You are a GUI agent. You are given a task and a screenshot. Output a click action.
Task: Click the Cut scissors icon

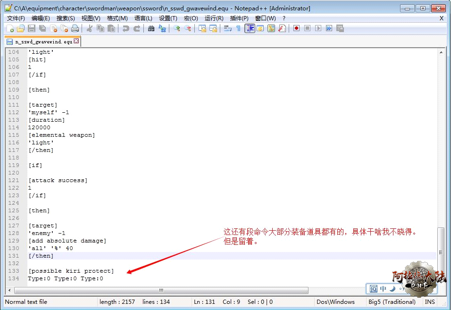(x=89, y=28)
